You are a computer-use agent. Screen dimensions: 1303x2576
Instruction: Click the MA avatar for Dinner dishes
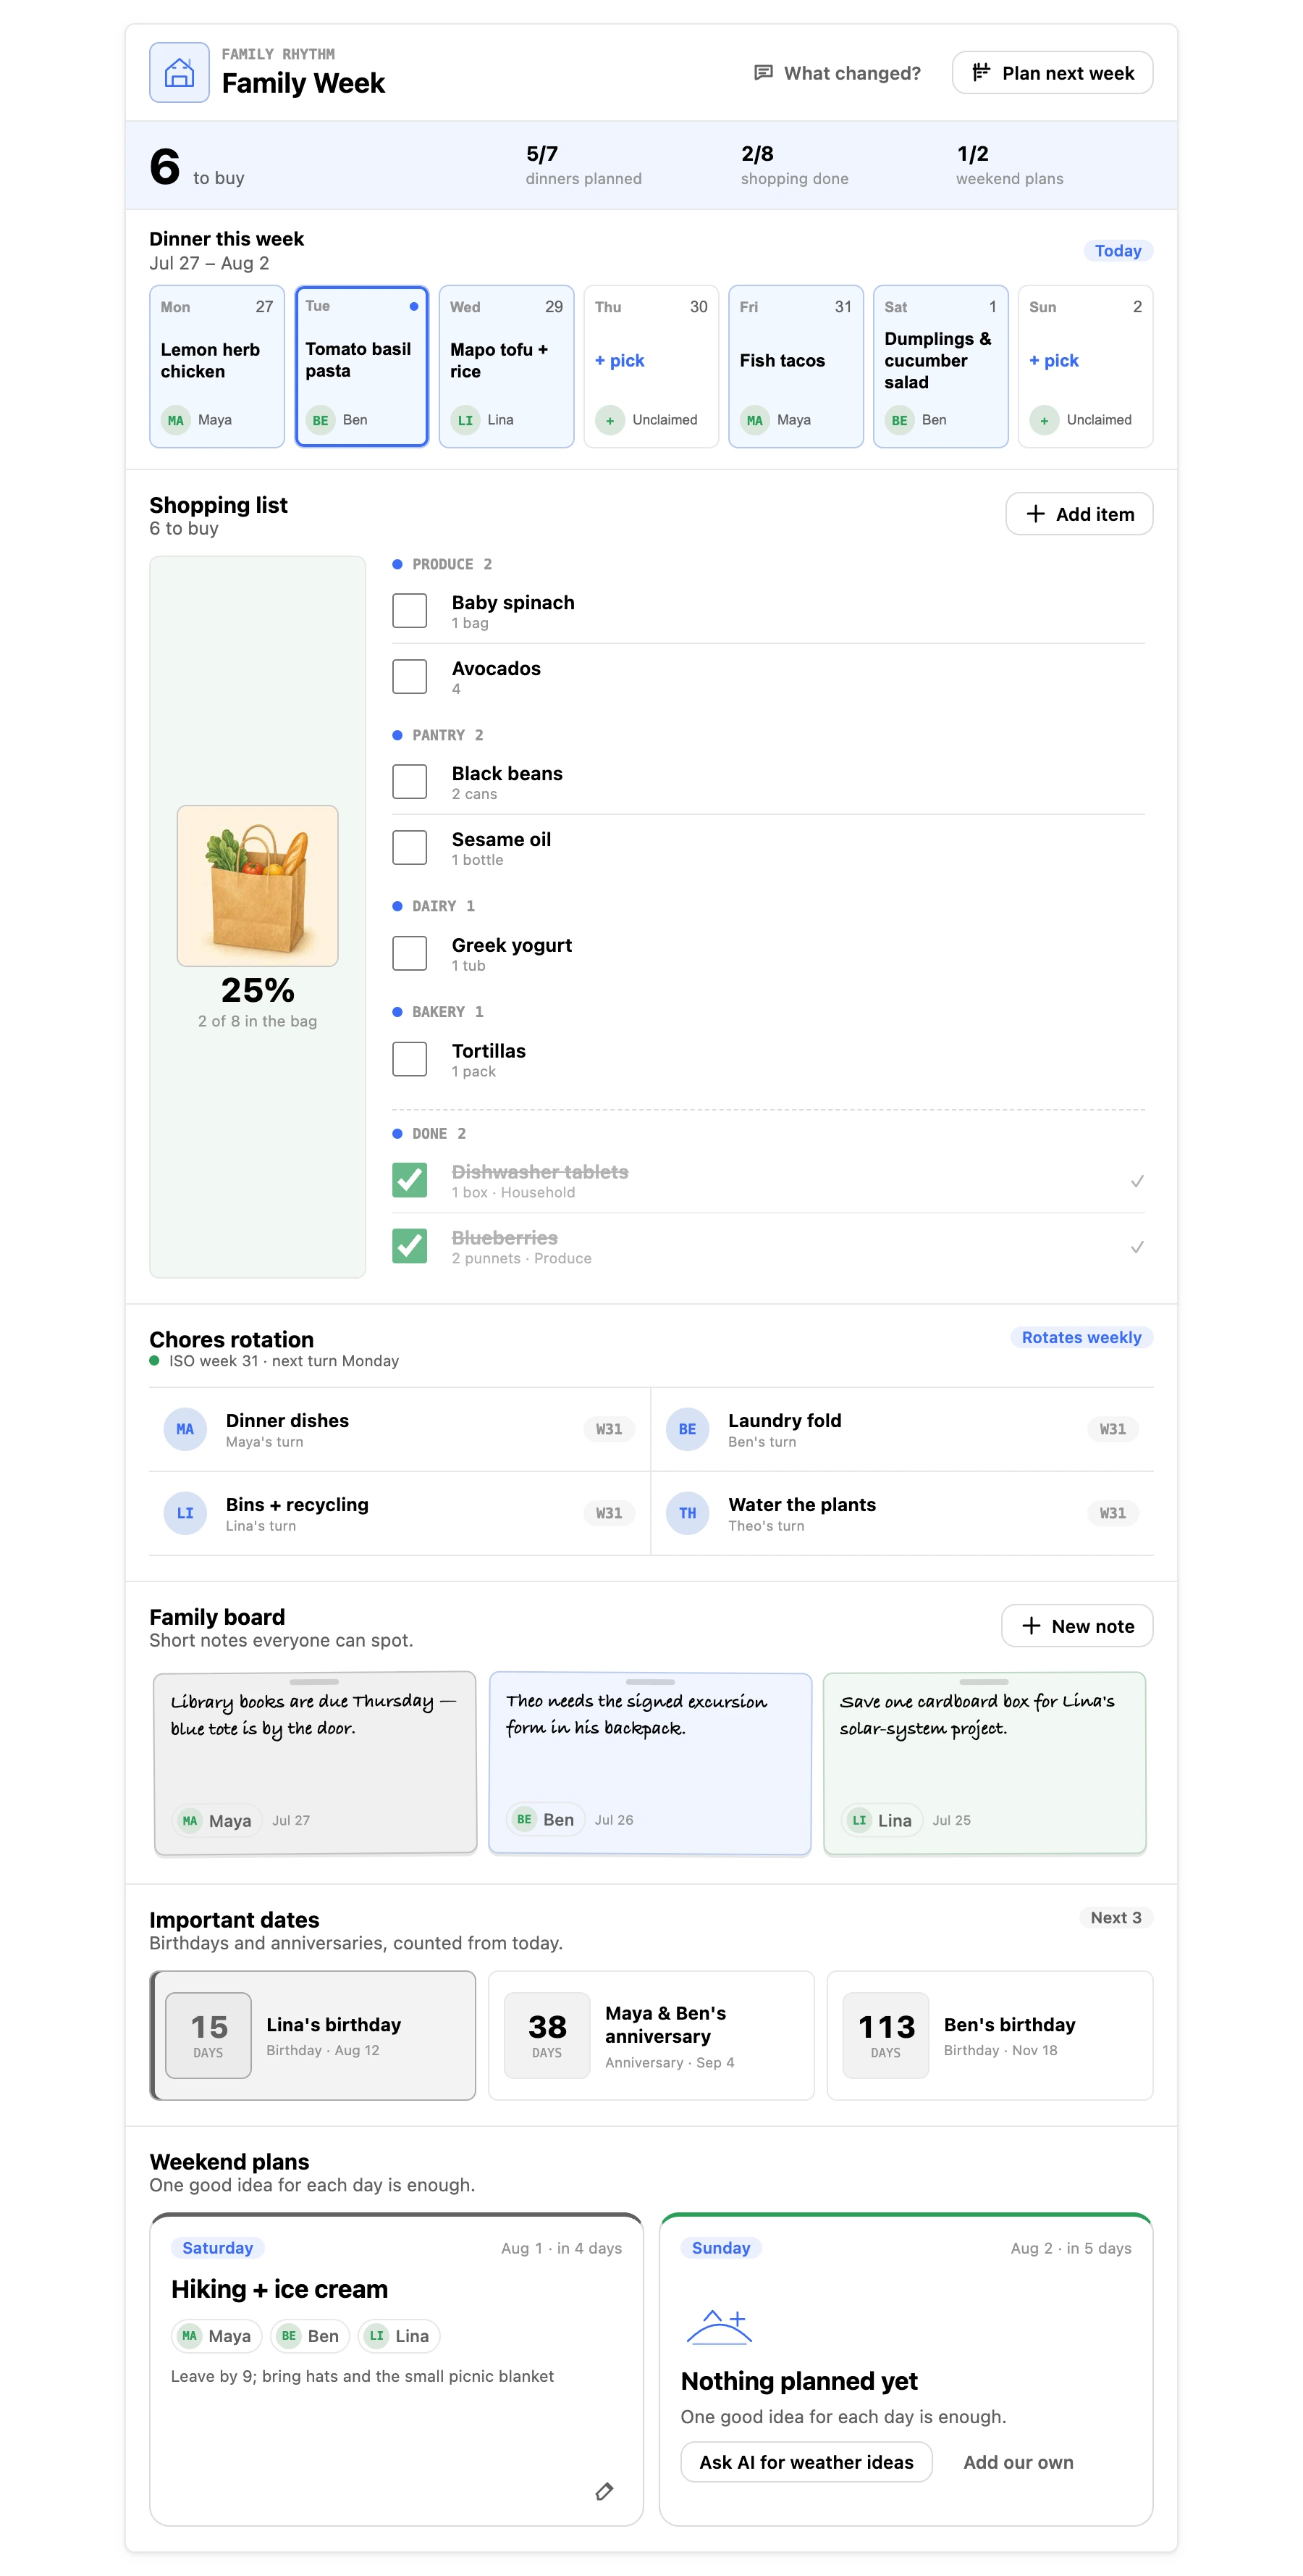(x=185, y=1430)
